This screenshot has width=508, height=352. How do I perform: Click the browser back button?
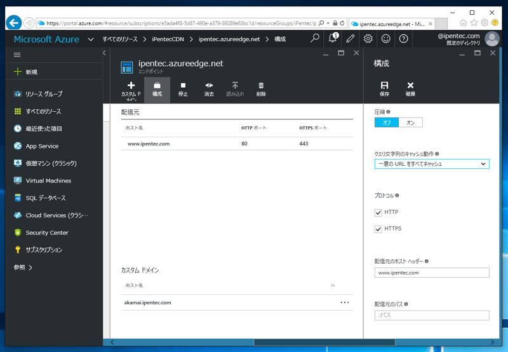click(x=14, y=23)
